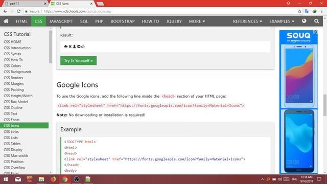This screenshot has width=327, height=184.
Task: Expand the REFERENCES dropdown
Action: 247,21
